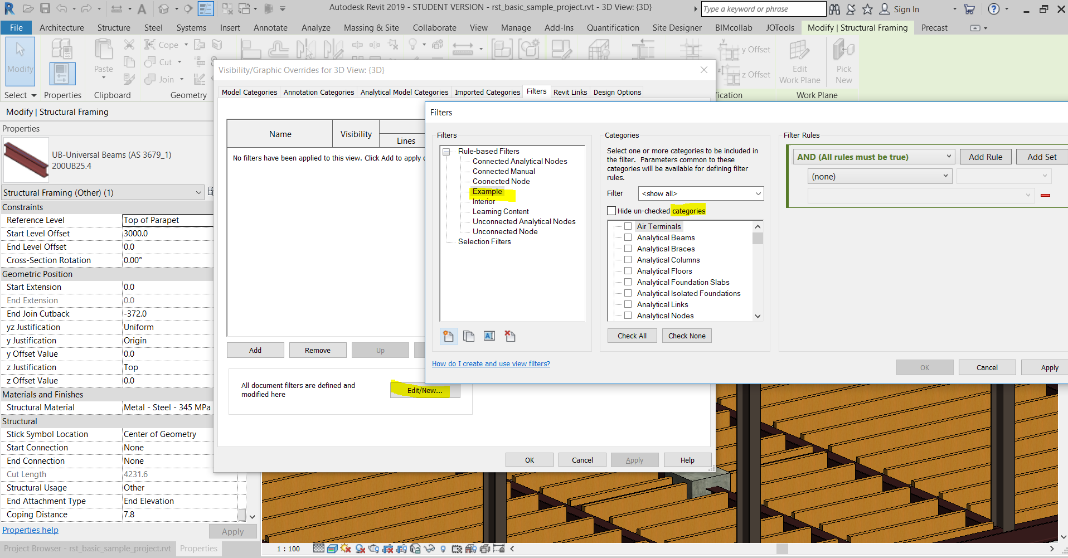
Task: Click the Pick New work plane tool
Action: coord(843,61)
